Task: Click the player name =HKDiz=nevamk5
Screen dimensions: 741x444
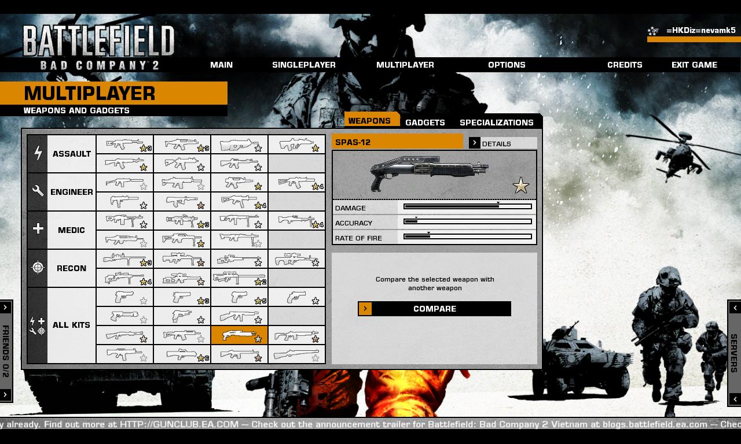Action: point(700,31)
